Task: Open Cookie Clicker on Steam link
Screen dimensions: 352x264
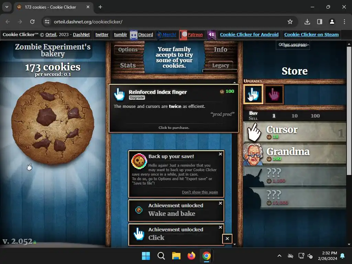Action: point(311,35)
